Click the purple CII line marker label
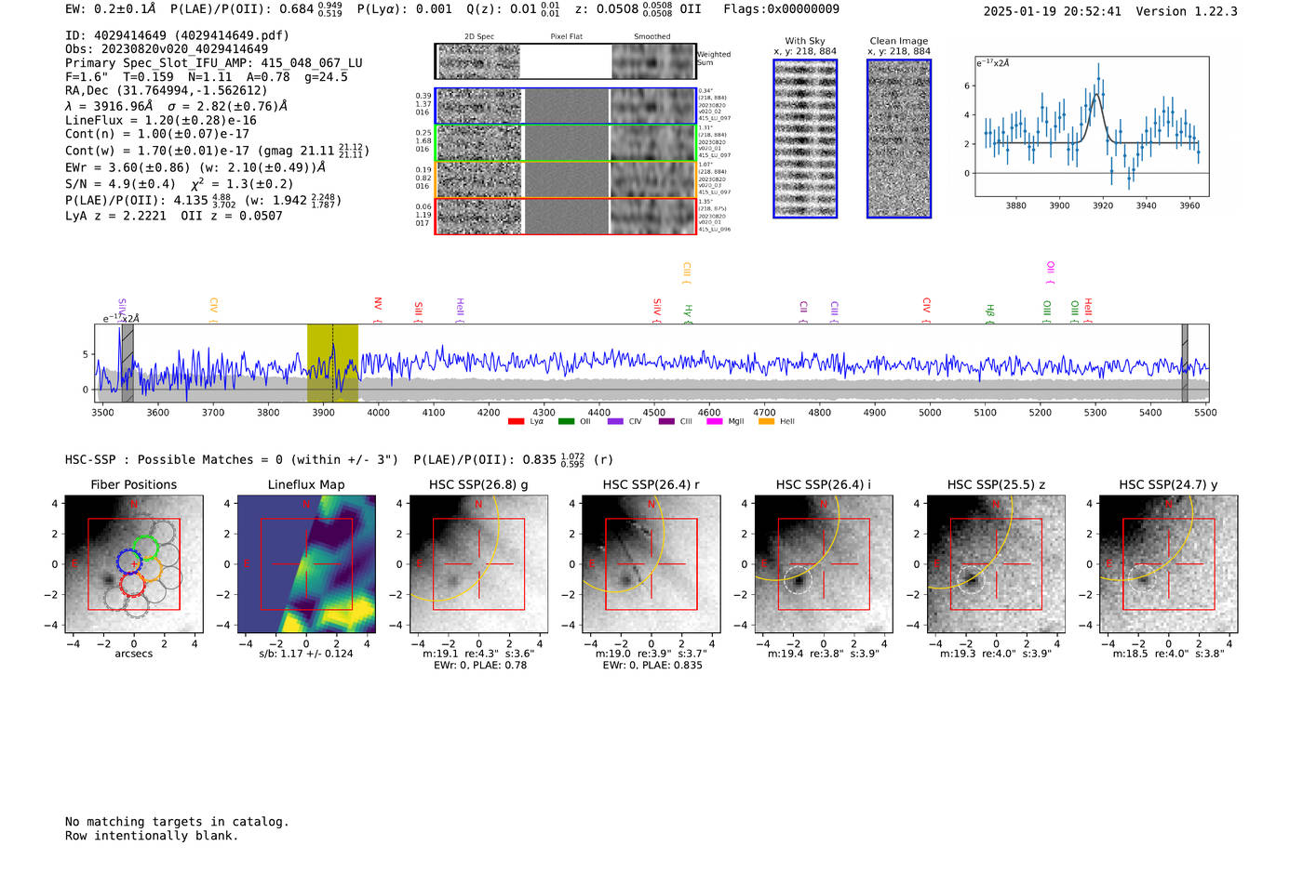The height and width of the screenshot is (886, 1303). (803, 311)
